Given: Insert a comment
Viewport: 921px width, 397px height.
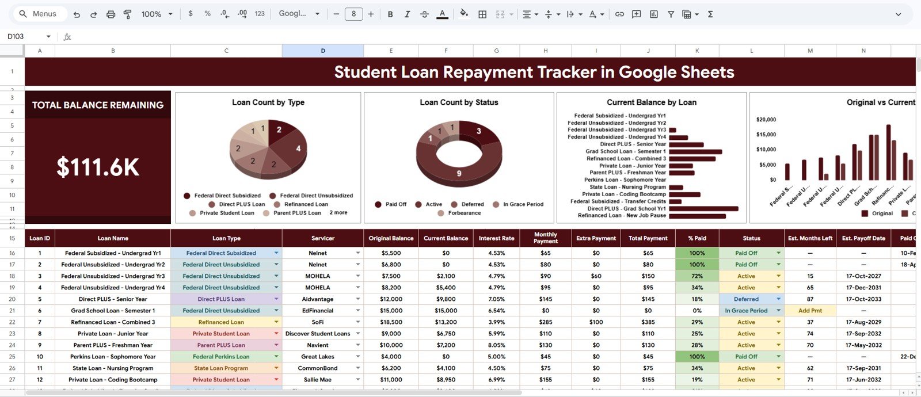Looking at the screenshot, I should click(x=637, y=14).
